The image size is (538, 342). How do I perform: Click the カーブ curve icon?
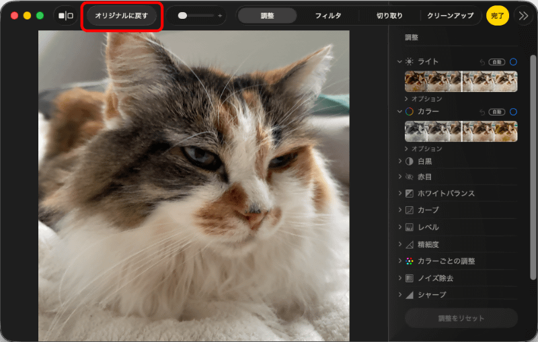tap(410, 210)
